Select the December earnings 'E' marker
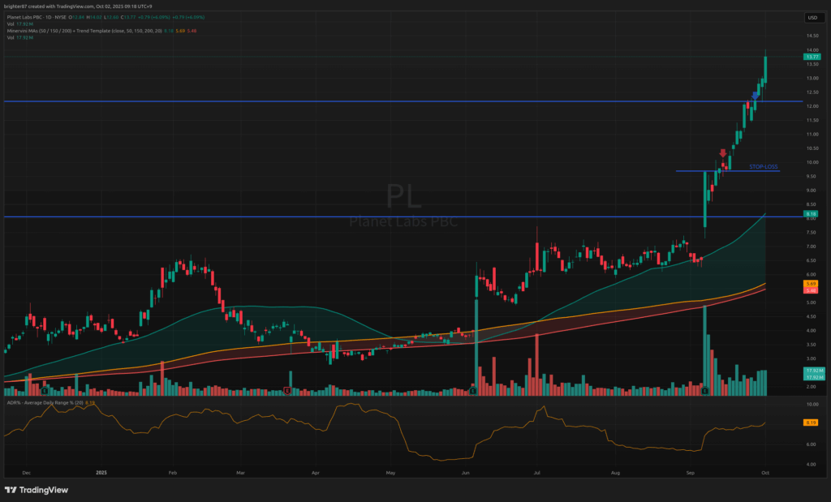 [x=43, y=391]
